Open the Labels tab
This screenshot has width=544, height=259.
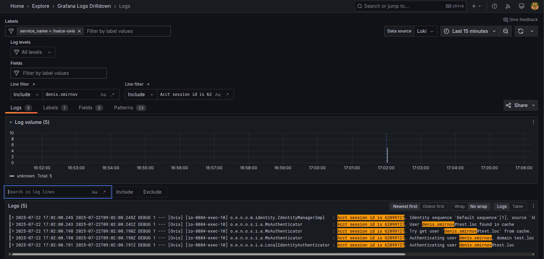point(50,108)
